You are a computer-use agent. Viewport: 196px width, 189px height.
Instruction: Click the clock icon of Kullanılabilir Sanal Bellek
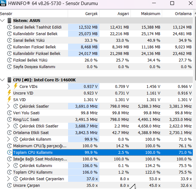point(9,34)
